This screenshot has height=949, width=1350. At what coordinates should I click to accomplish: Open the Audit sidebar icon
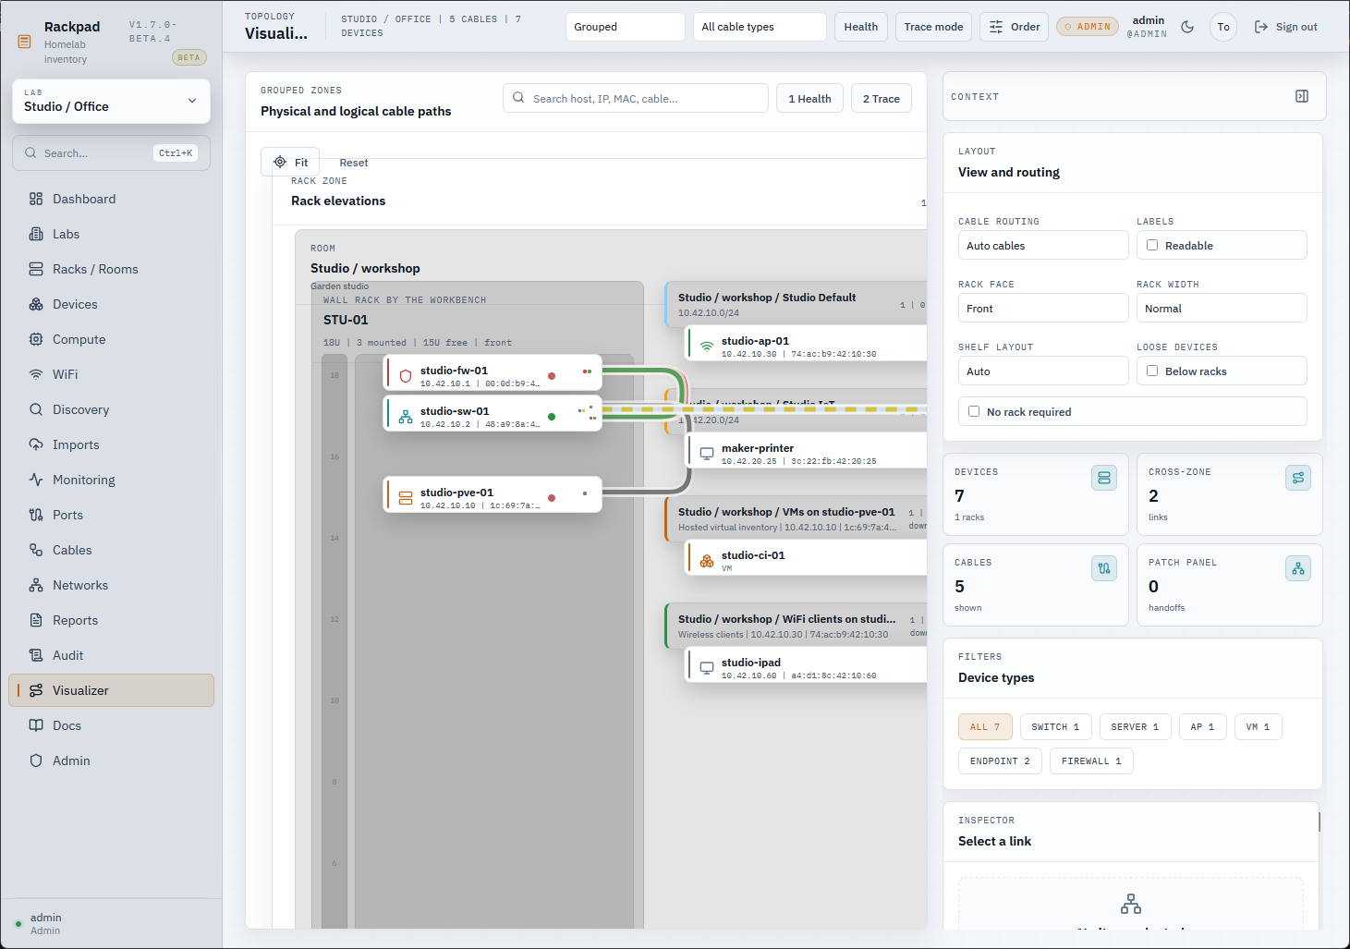click(x=36, y=655)
